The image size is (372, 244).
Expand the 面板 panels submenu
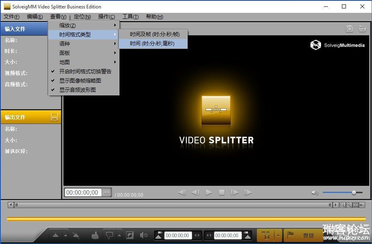click(x=83, y=53)
